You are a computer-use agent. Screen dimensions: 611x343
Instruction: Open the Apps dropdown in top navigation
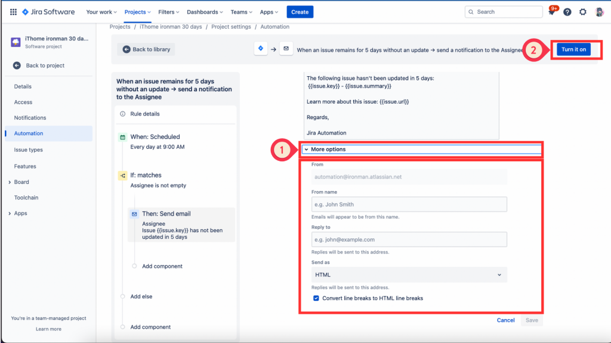pyautogui.click(x=269, y=12)
